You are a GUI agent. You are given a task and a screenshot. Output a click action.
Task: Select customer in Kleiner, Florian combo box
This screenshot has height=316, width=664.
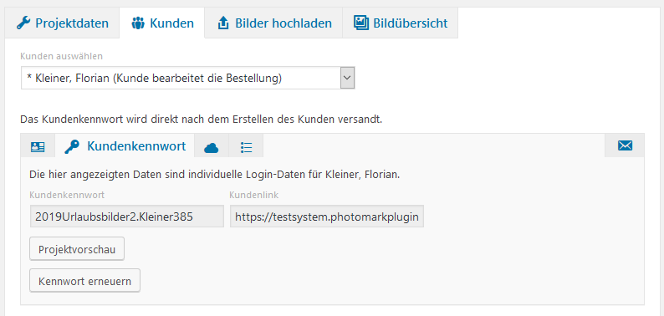[188, 78]
